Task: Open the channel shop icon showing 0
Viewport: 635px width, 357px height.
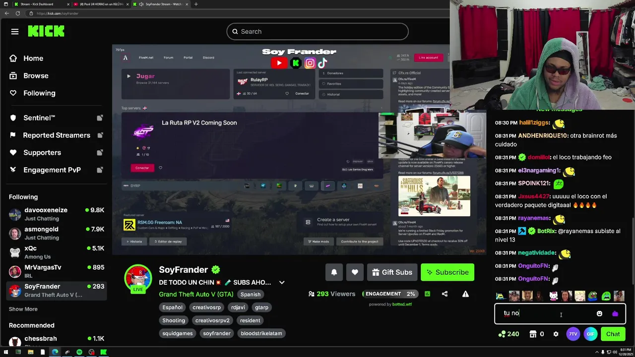Action: point(537,334)
